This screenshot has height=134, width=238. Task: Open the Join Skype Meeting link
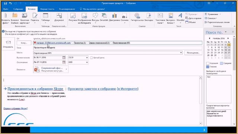35,89
